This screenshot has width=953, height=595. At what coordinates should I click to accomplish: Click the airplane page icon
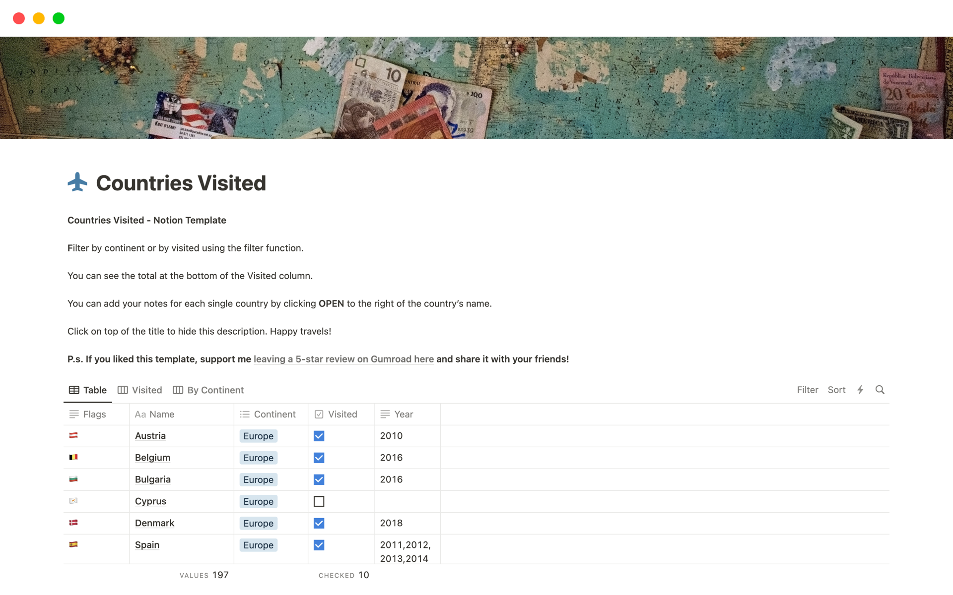tap(77, 182)
